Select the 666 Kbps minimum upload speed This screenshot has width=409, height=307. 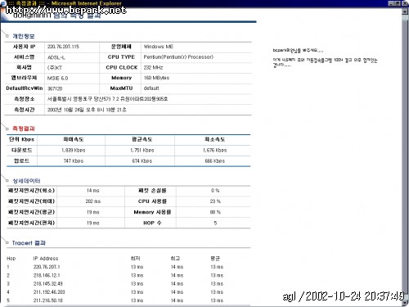[x=215, y=160]
